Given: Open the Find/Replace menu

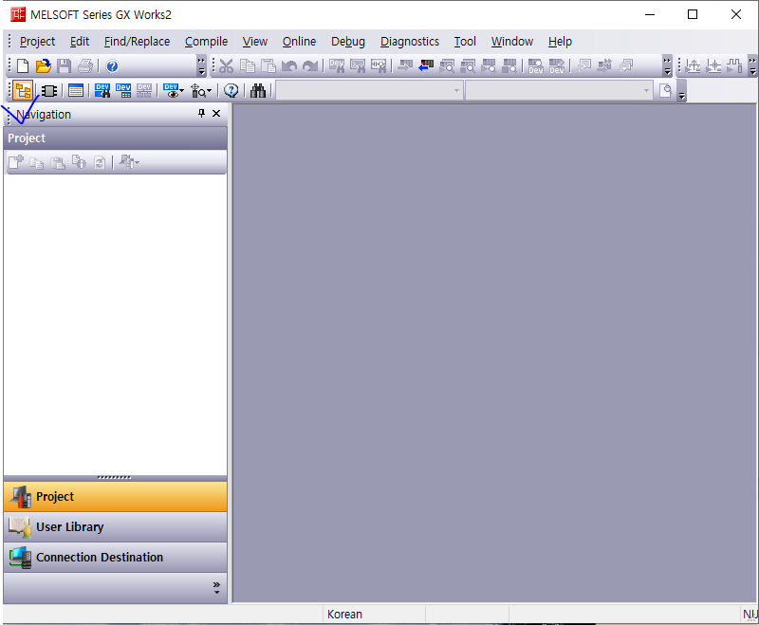Looking at the screenshot, I should [x=137, y=42].
